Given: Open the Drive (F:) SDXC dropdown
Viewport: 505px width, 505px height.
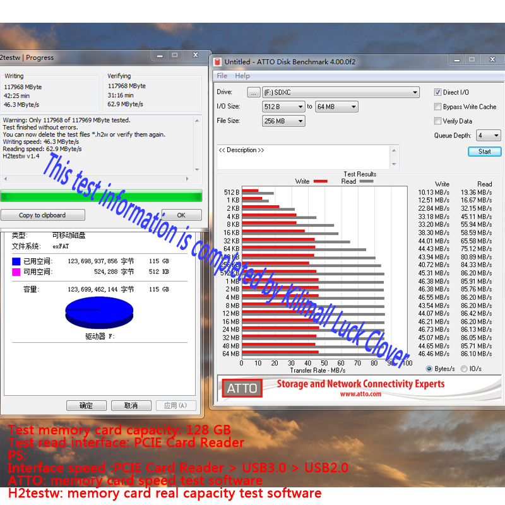Looking at the screenshot, I should (341, 92).
